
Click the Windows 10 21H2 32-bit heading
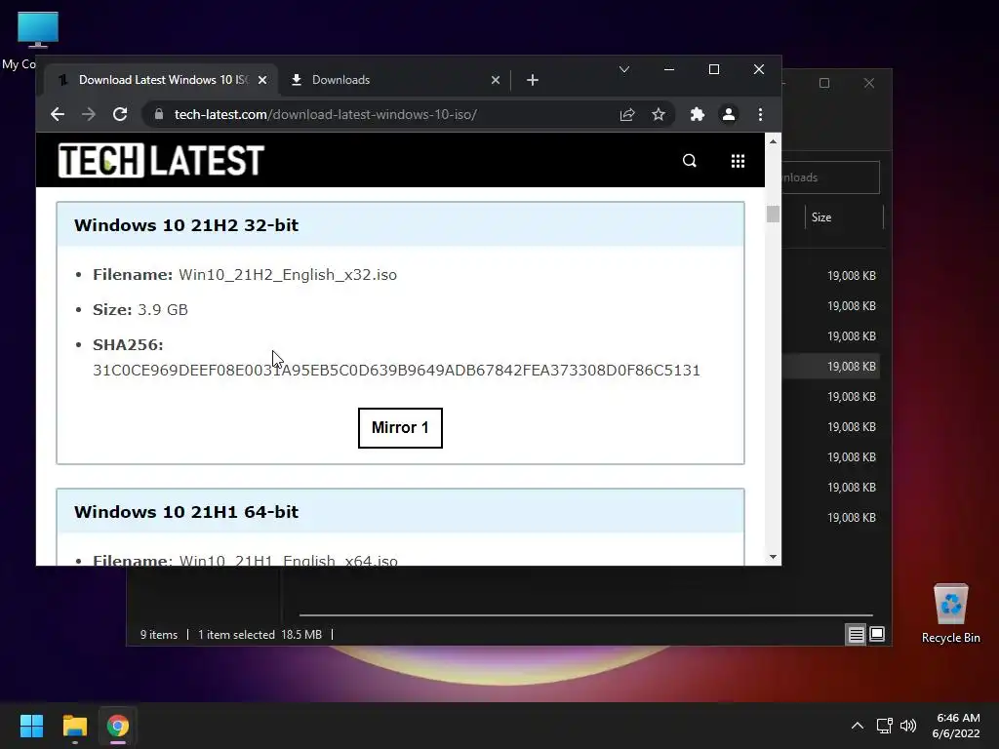[x=186, y=225]
